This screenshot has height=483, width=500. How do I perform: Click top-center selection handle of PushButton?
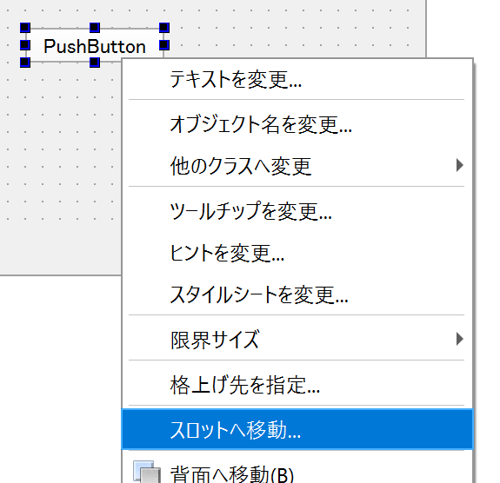point(95,28)
